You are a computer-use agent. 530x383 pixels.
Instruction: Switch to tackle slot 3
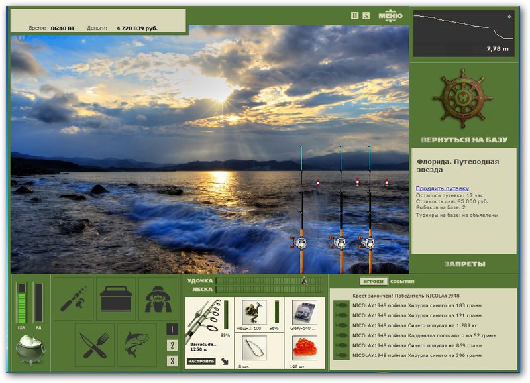172,361
